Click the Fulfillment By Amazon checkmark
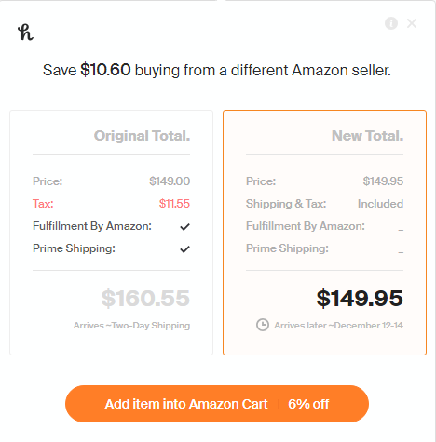This screenshot has height=442, width=436. coord(184,227)
